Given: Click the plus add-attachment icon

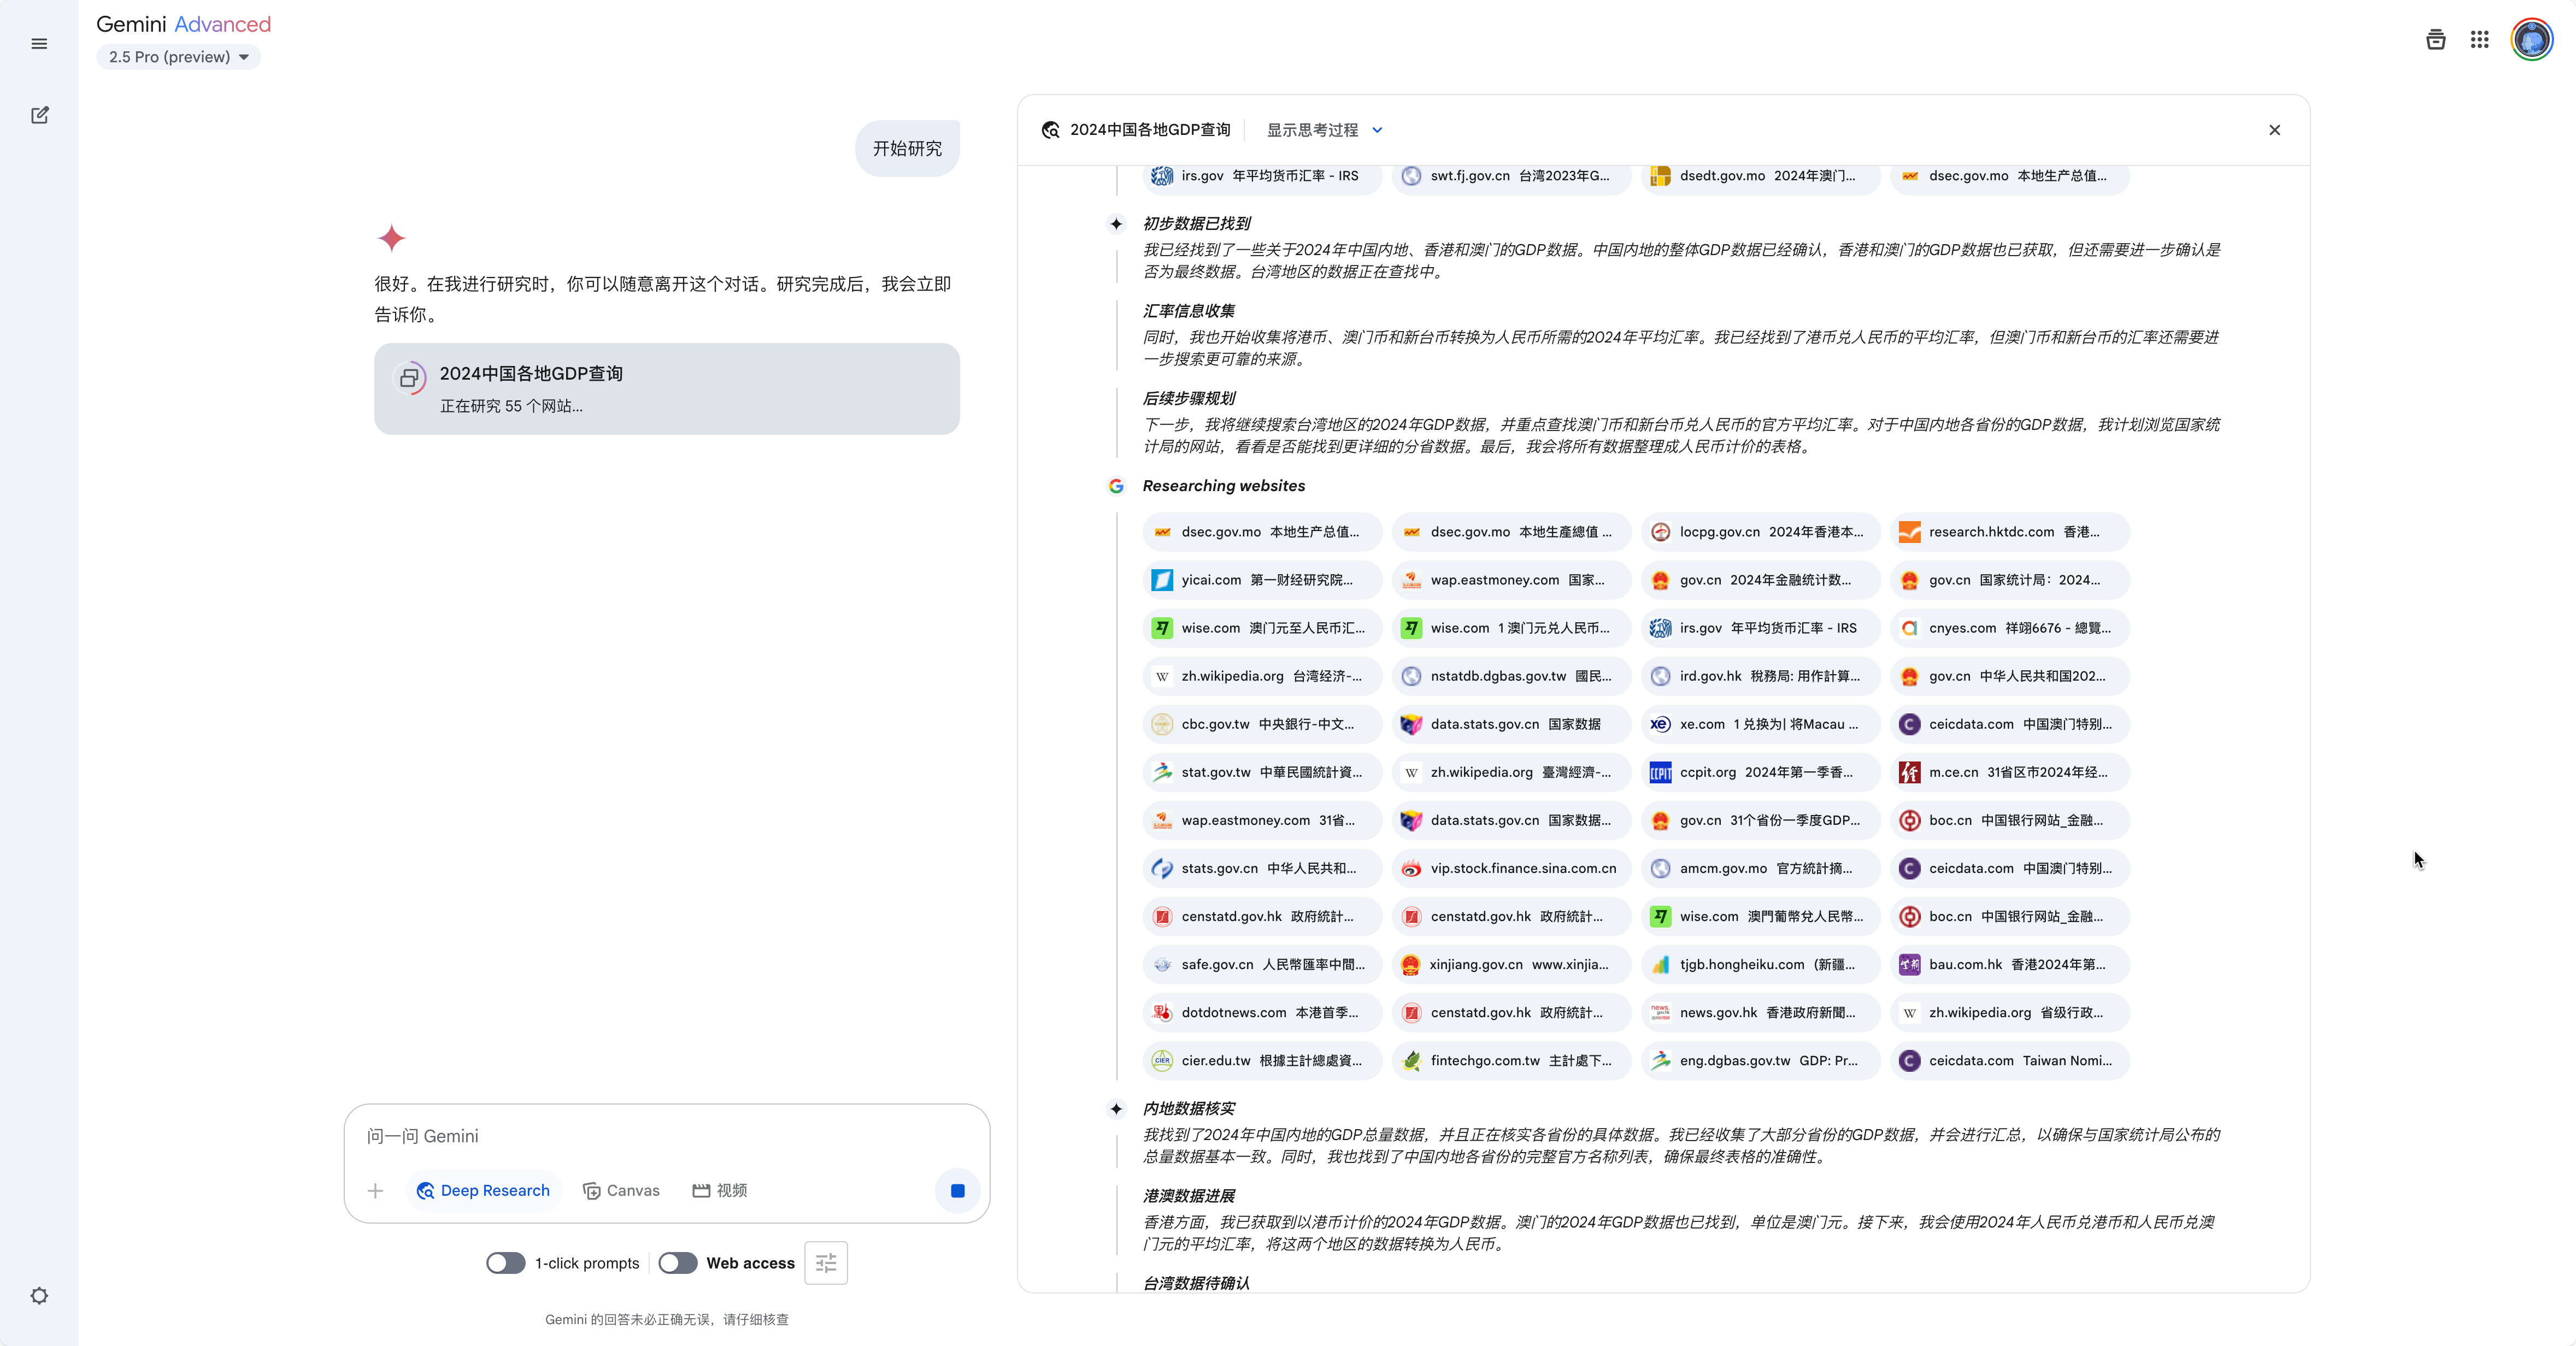Looking at the screenshot, I should [x=375, y=1190].
